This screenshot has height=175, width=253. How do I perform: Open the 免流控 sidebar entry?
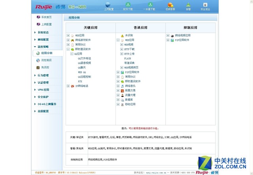pyautogui.click(x=45, y=67)
